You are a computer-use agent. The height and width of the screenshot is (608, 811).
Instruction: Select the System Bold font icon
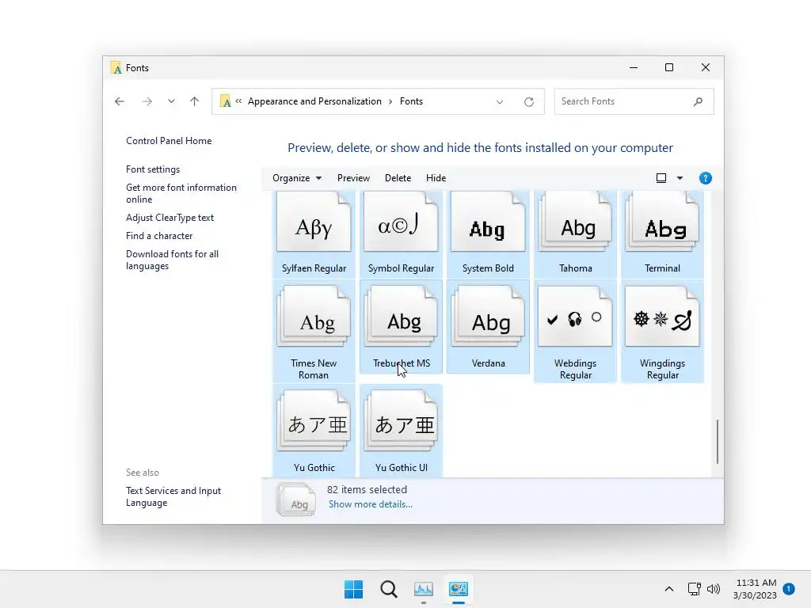tap(488, 222)
